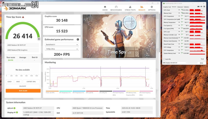208x119 pixels.
Task: Click the Graphics score value 30 148
Action: (62, 20)
